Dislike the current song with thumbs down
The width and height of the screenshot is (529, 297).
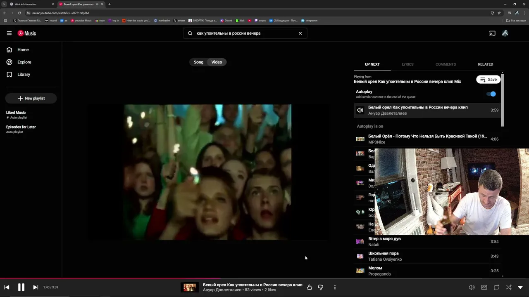(x=320, y=287)
